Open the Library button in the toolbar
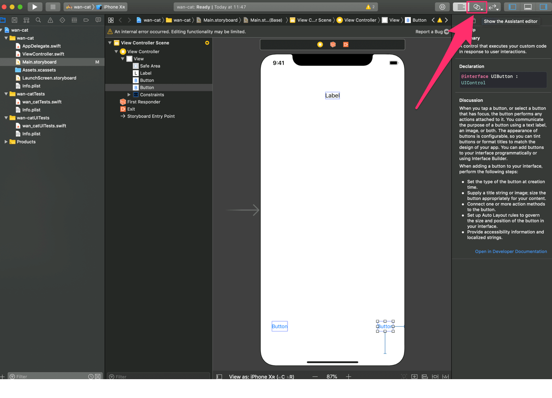The height and width of the screenshot is (398, 552). pyautogui.click(x=442, y=7)
